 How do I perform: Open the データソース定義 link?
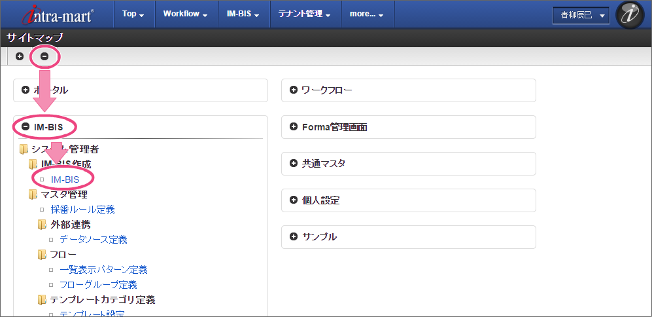click(x=93, y=240)
